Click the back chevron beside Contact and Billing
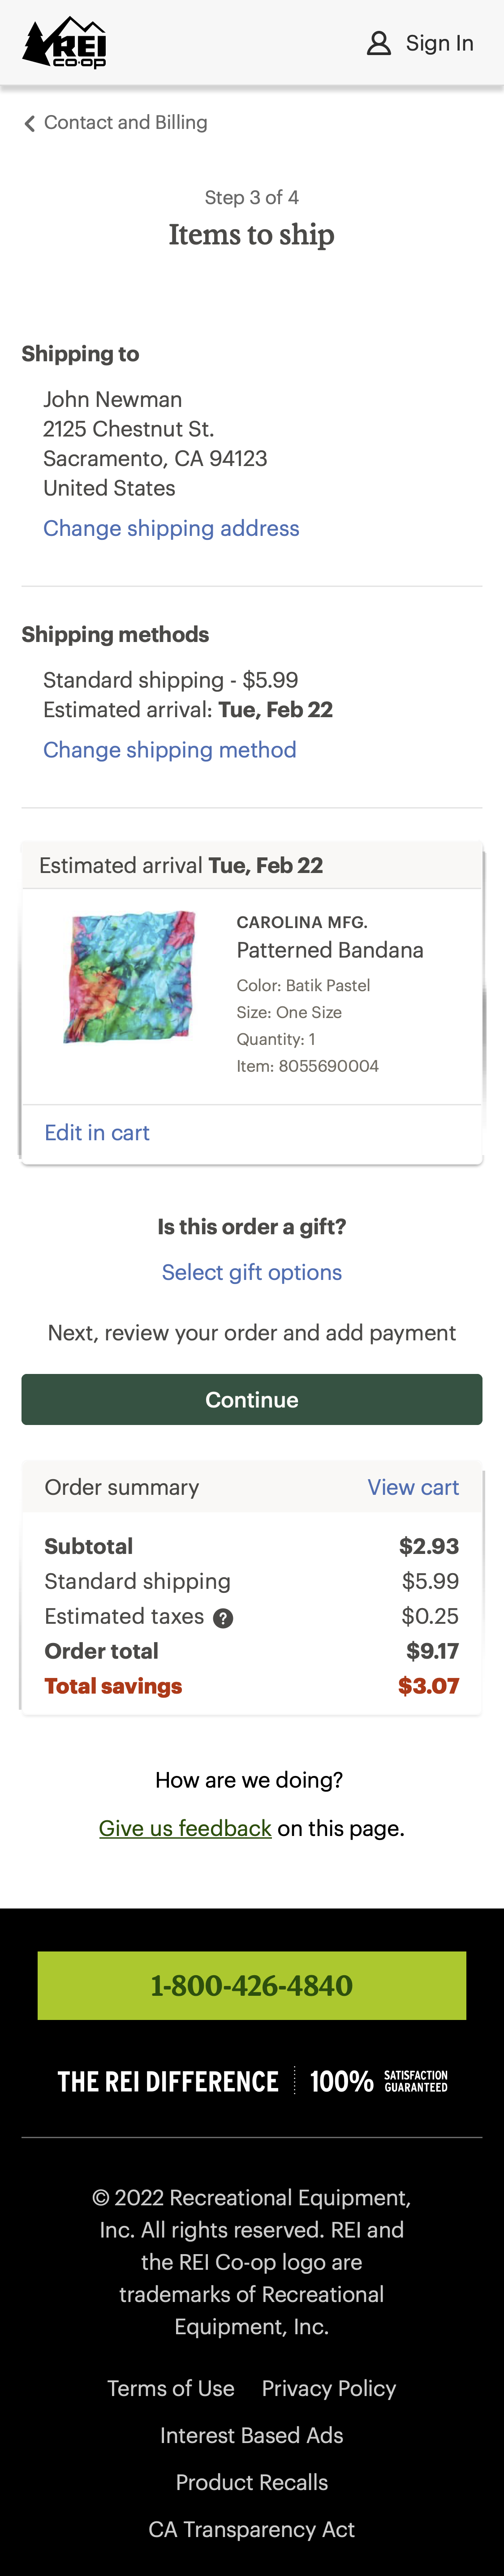 (29, 123)
